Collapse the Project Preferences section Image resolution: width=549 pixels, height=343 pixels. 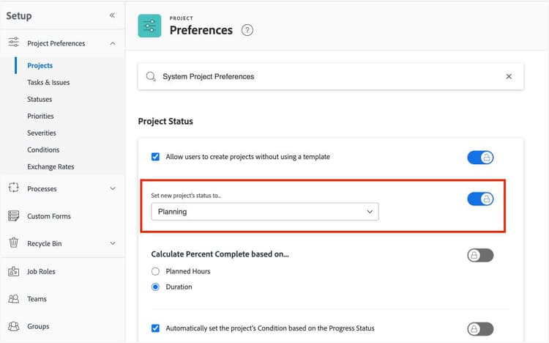(x=112, y=43)
